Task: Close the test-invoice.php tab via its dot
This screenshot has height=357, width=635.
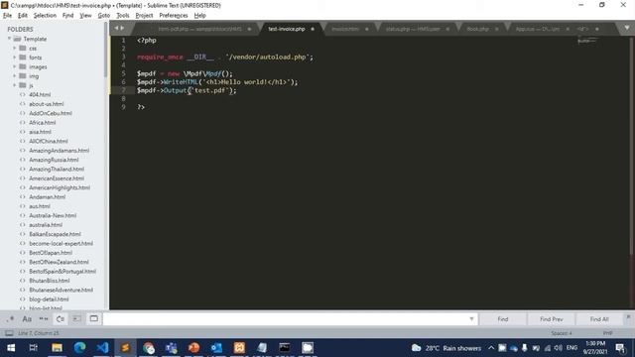Action: click(313, 29)
